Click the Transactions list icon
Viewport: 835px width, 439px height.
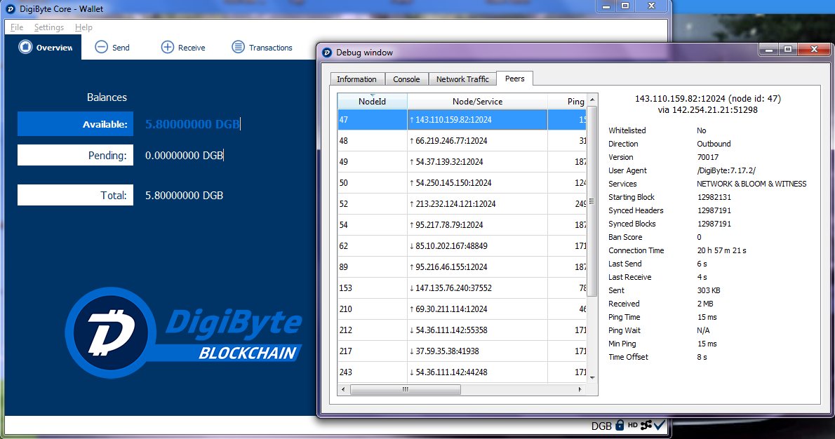click(x=238, y=47)
